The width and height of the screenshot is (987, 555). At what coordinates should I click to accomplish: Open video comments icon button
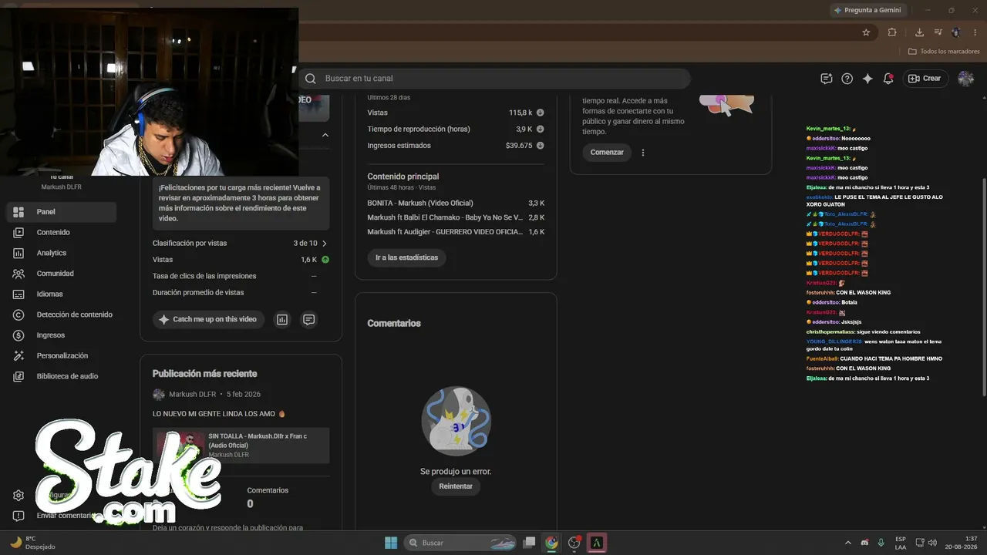[x=308, y=319]
